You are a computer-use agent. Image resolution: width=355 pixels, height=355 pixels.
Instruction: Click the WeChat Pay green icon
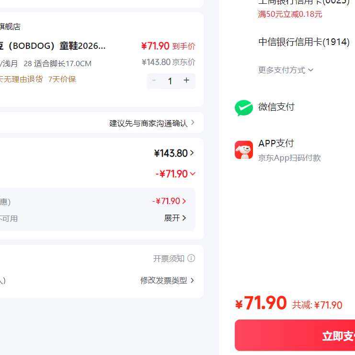[243, 108]
